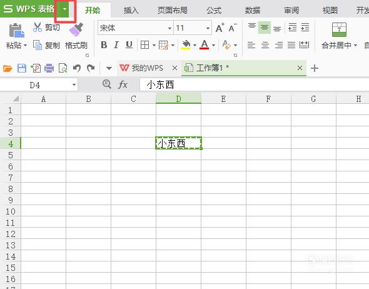Click the decrease indent icon
Screen dimensions: 369x289
[293, 28]
